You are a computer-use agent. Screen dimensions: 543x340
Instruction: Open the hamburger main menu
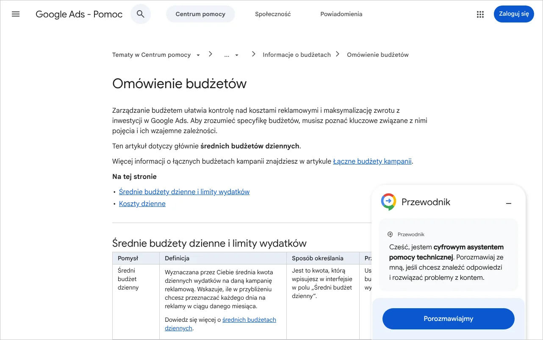[16, 14]
